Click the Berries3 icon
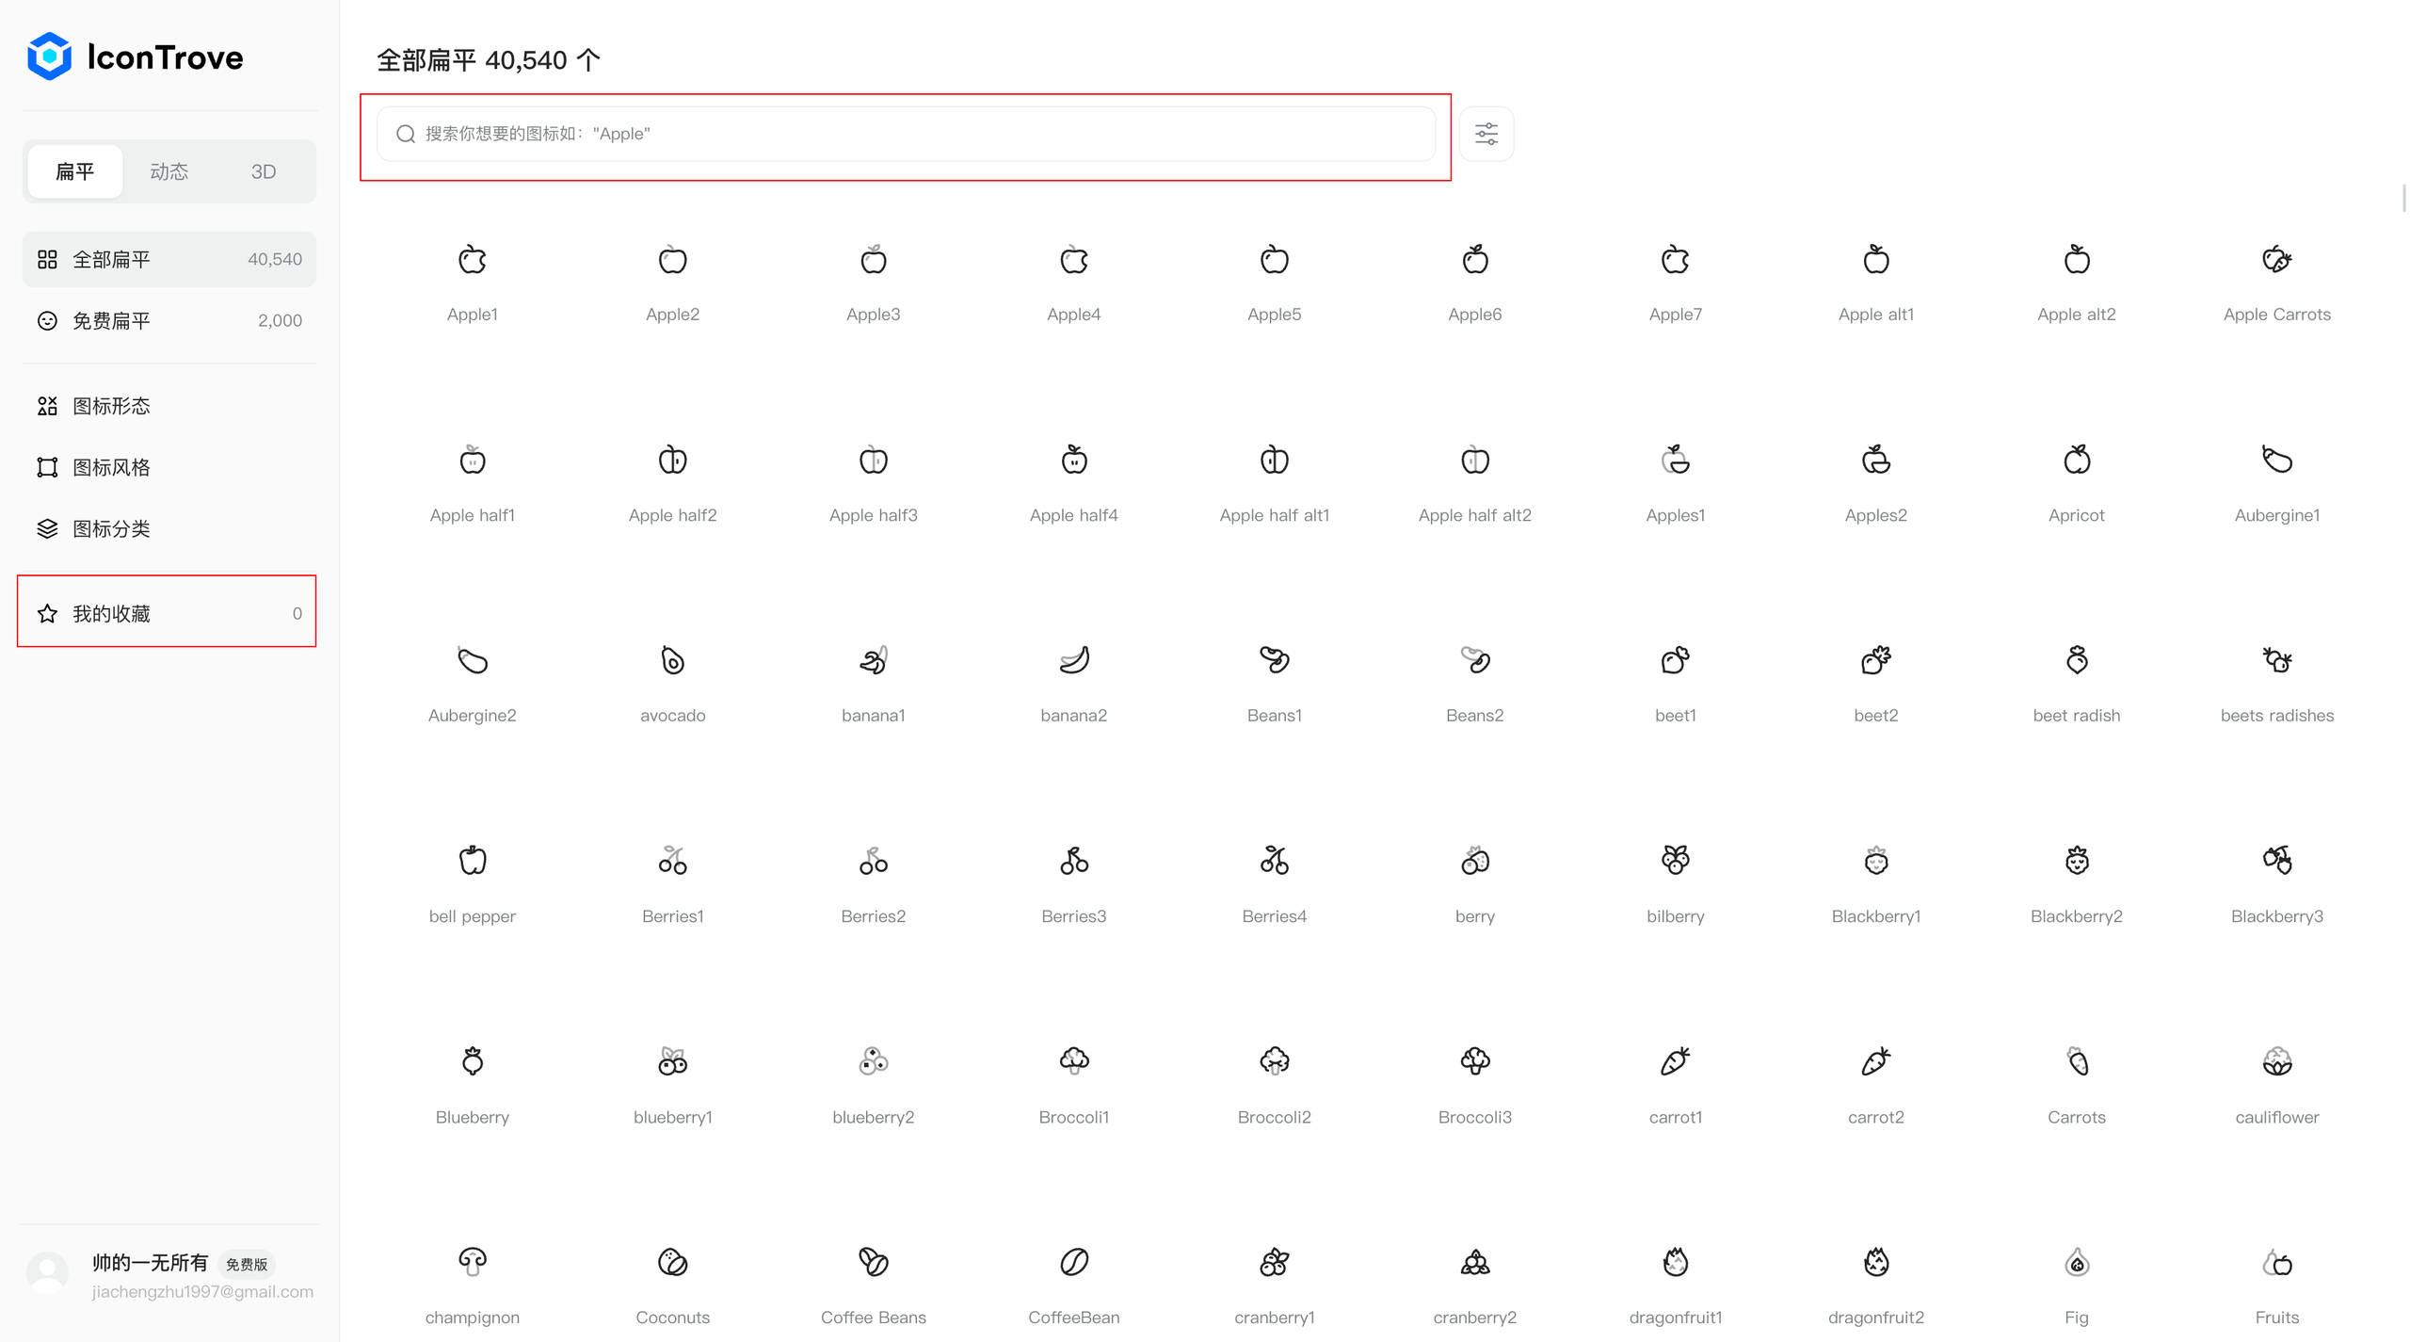2410x1342 pixels. 1074,861
